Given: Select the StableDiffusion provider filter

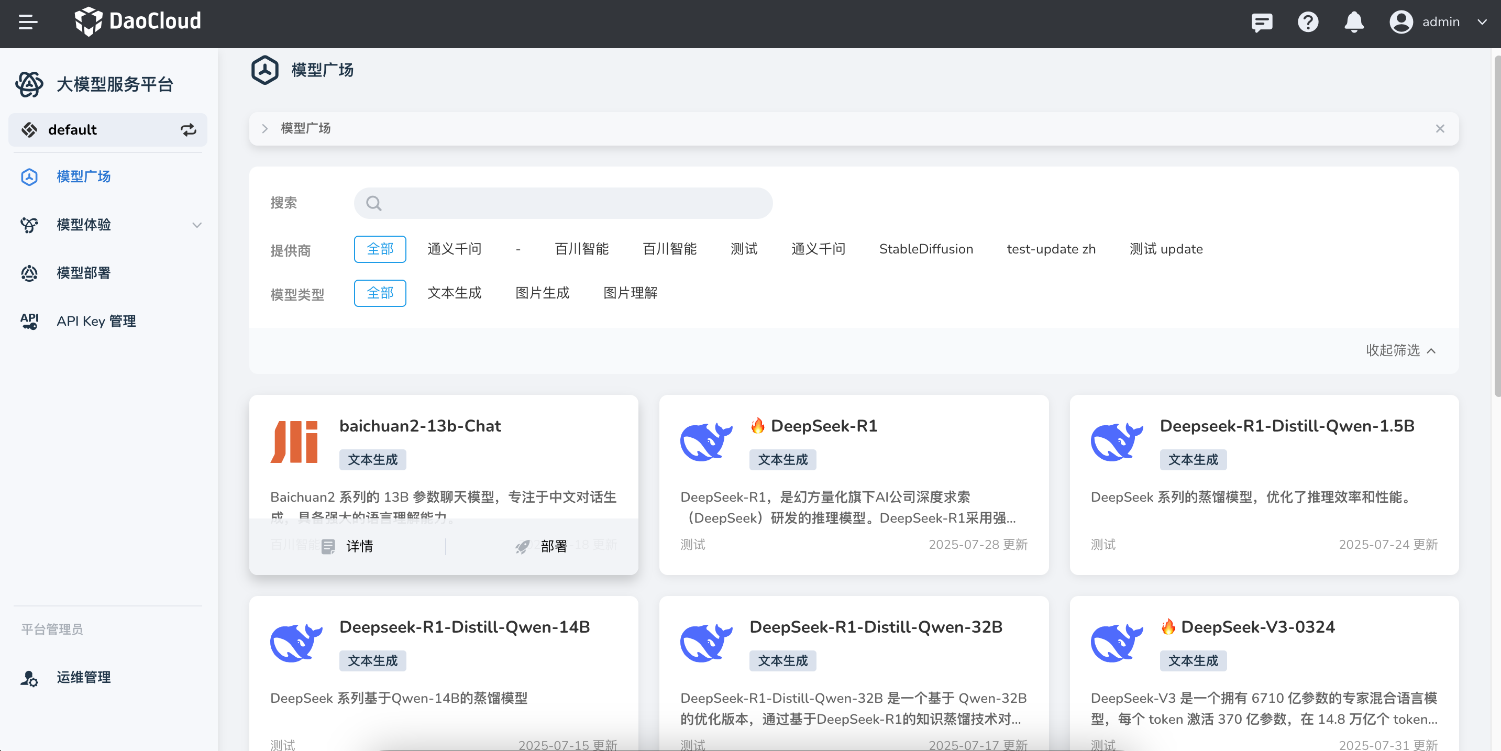Looking at the screenshot, I should pos(925,249).
